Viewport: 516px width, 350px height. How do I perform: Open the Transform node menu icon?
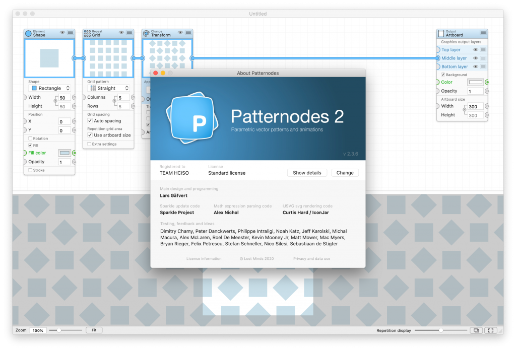[188, 32]
